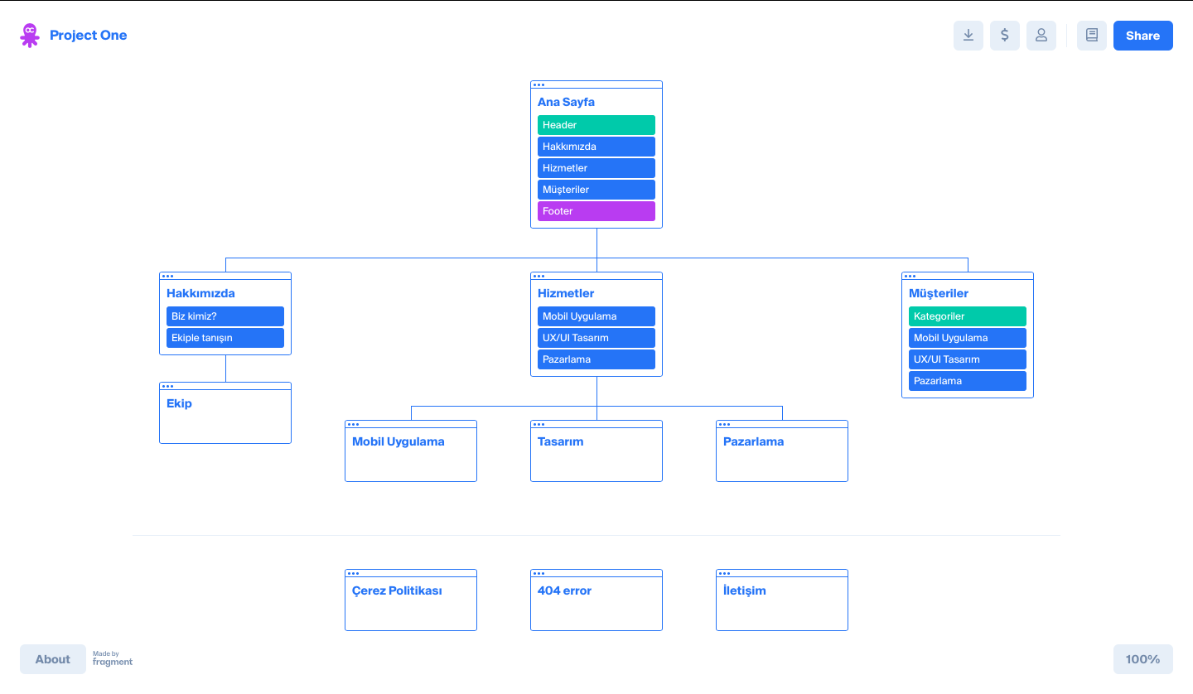Select the Biz kimiz? section block
Viewport: 1193px width, 694px height.
tap(225, 316)
